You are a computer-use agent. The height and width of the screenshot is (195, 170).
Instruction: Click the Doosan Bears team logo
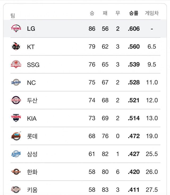(x=16, y=100)
